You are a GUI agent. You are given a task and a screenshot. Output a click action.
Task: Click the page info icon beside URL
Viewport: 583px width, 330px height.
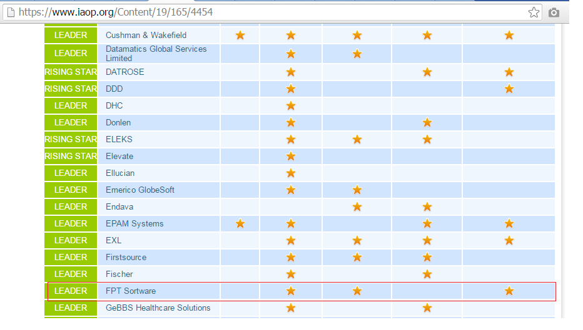(11, 12)
